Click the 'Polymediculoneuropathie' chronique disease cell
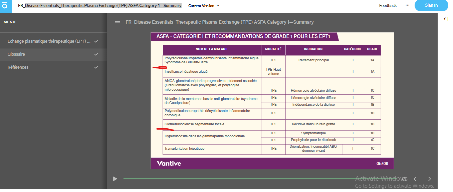 pos(212,113)
